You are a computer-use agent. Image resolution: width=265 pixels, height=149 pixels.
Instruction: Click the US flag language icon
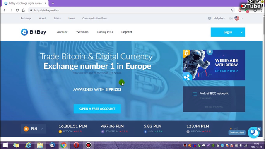pos(236,18)
